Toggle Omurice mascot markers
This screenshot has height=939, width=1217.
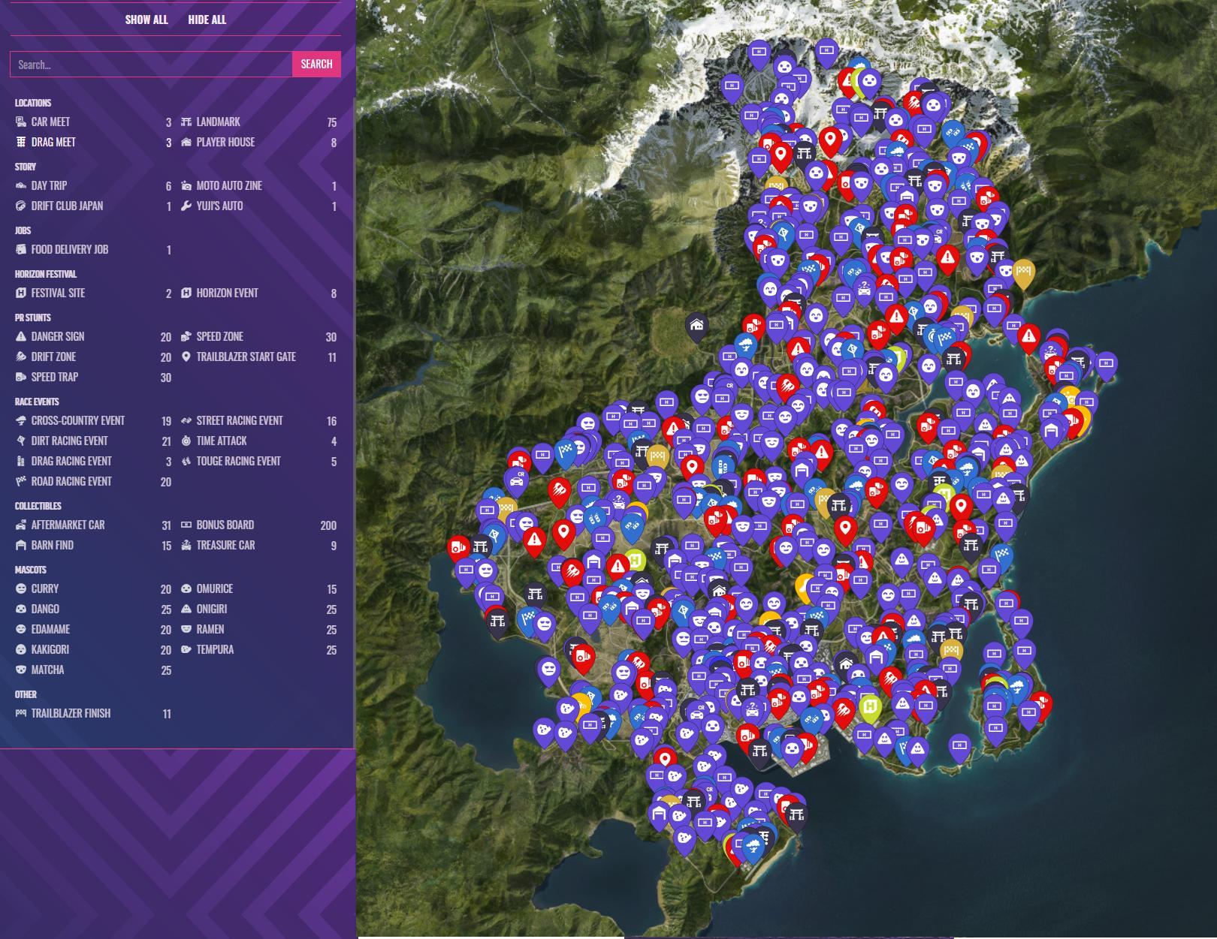pos(259,588)
